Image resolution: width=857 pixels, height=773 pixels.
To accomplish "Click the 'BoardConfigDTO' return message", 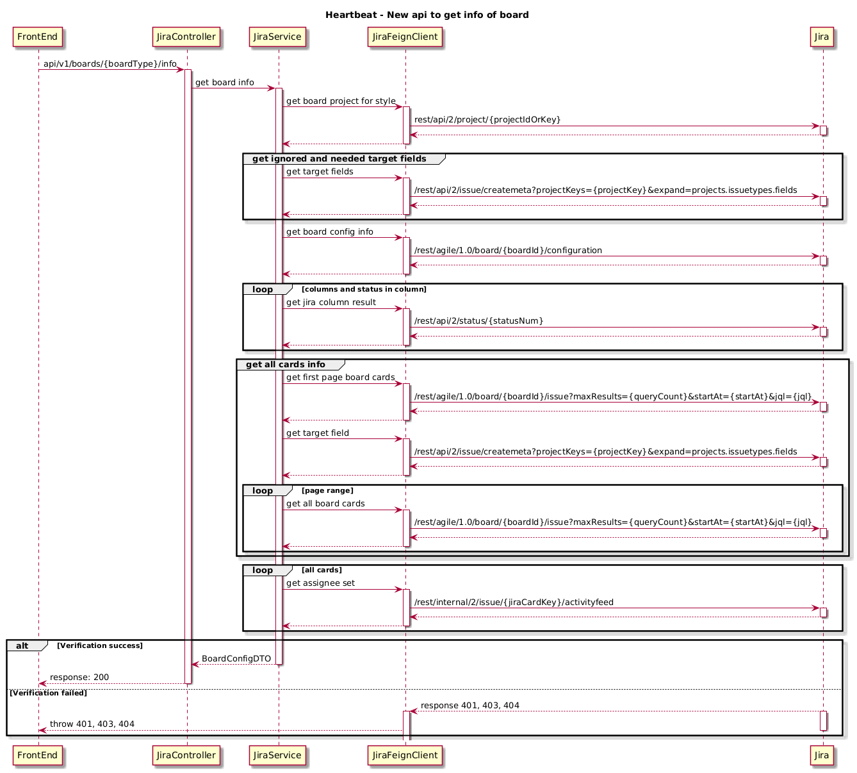I will tap(236, 659).
